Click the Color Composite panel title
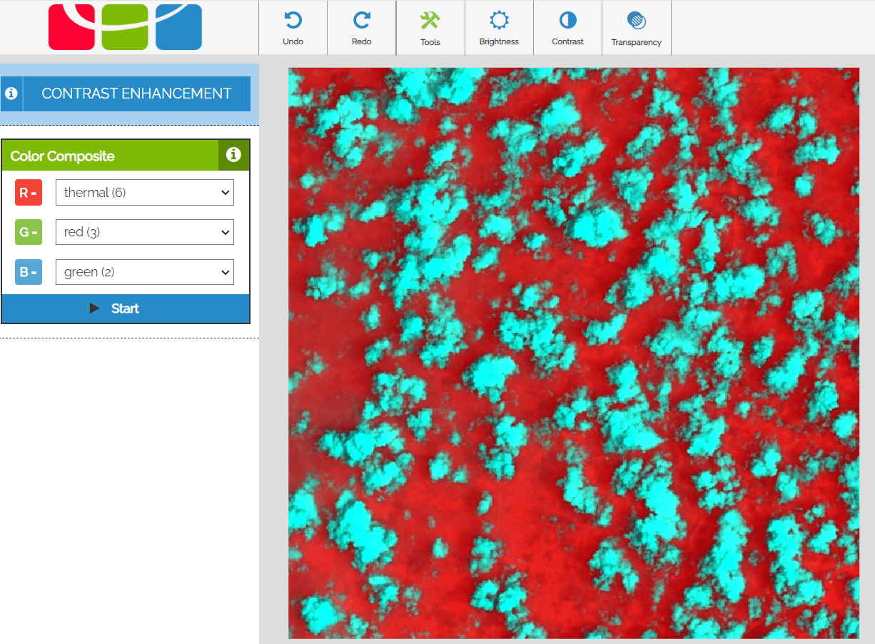This screenshot has height=644, width=875. [x=63, y=156]
